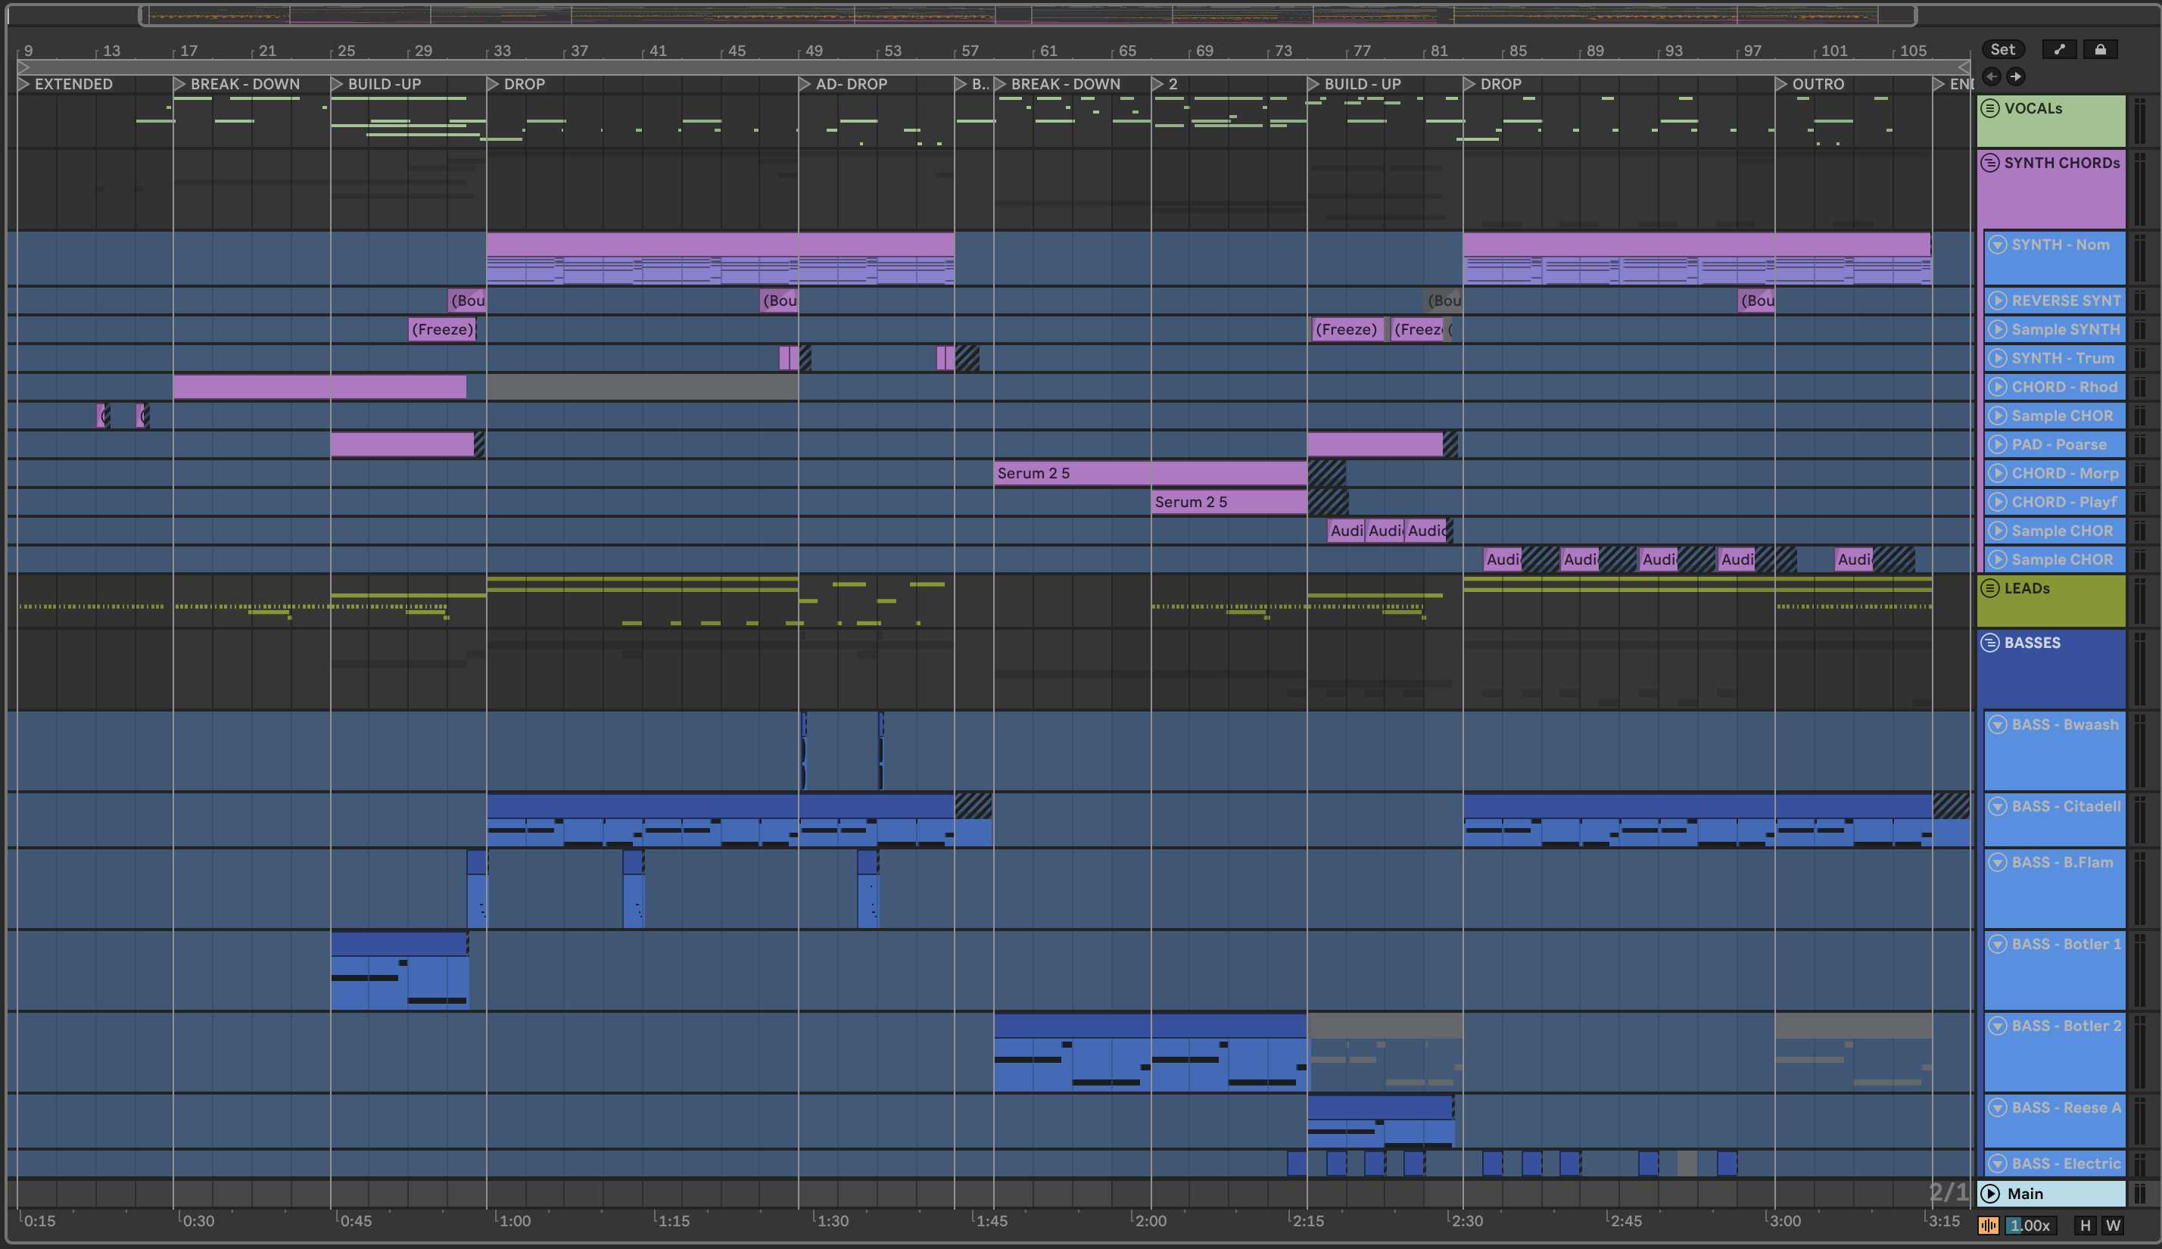Adjust the 1.00x zoom slider

[x=2031, y=1225]
